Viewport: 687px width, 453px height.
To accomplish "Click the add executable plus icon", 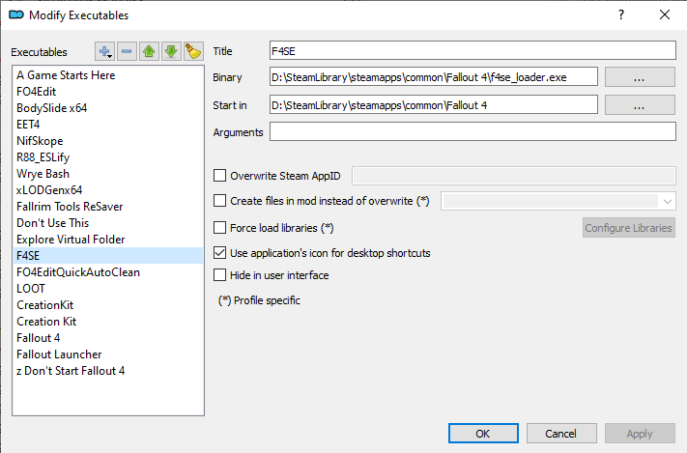I will coord(104,52).
